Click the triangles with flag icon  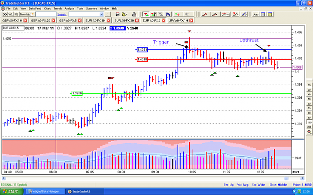(x=153, y=14)
